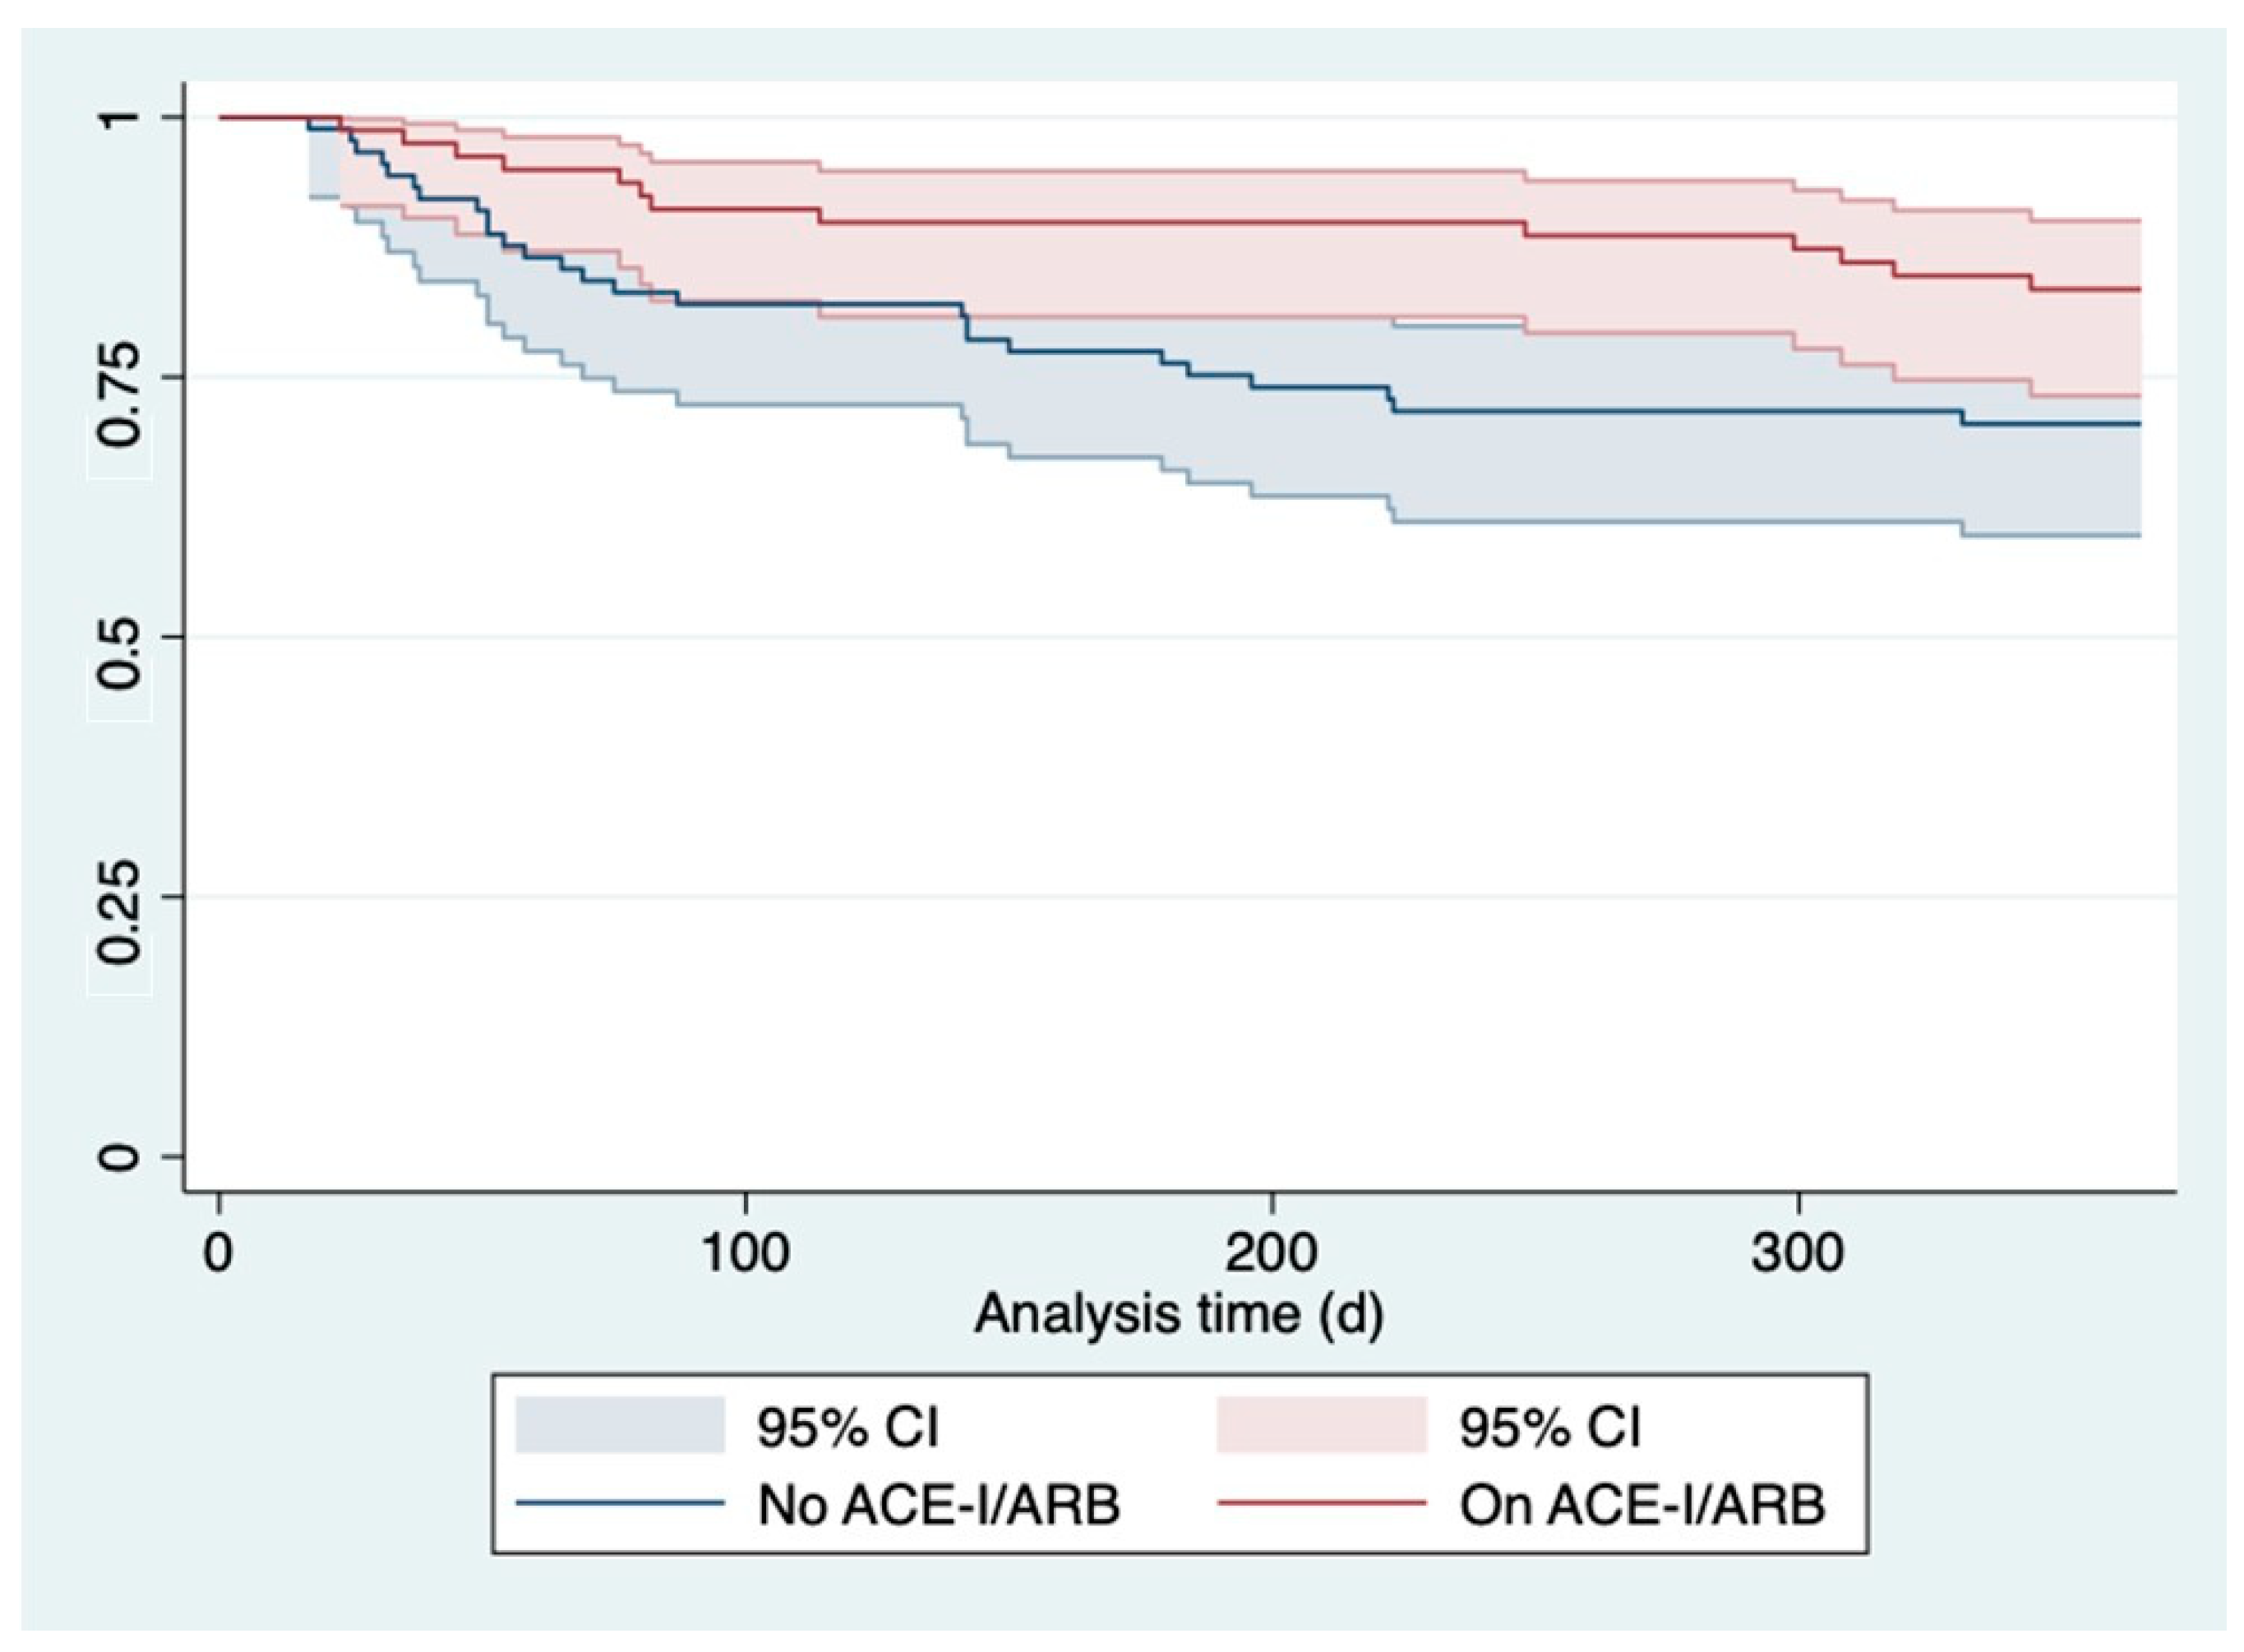
Task: Select the 100 tick label on x-axis
Action: [x=745, y=1252]
